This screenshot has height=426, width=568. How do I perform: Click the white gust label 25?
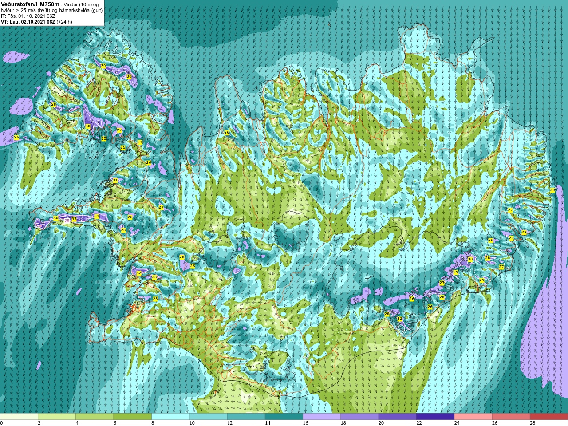pos(67,220)
